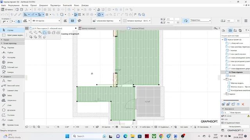Image resolution: width=250 pixels, height=140 pixels.
Task: Select the Zone (Зона) tool
Action: coord(12,95)
